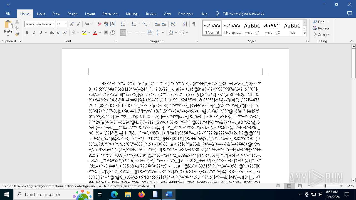Open the font size dropdown
This screenshot has height=200, width=356.
point(66,24)
